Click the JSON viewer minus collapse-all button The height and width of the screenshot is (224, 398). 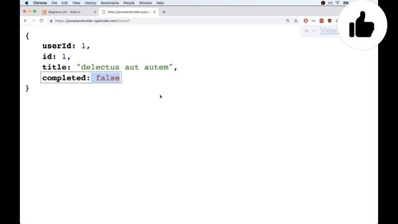coord(313,30)
